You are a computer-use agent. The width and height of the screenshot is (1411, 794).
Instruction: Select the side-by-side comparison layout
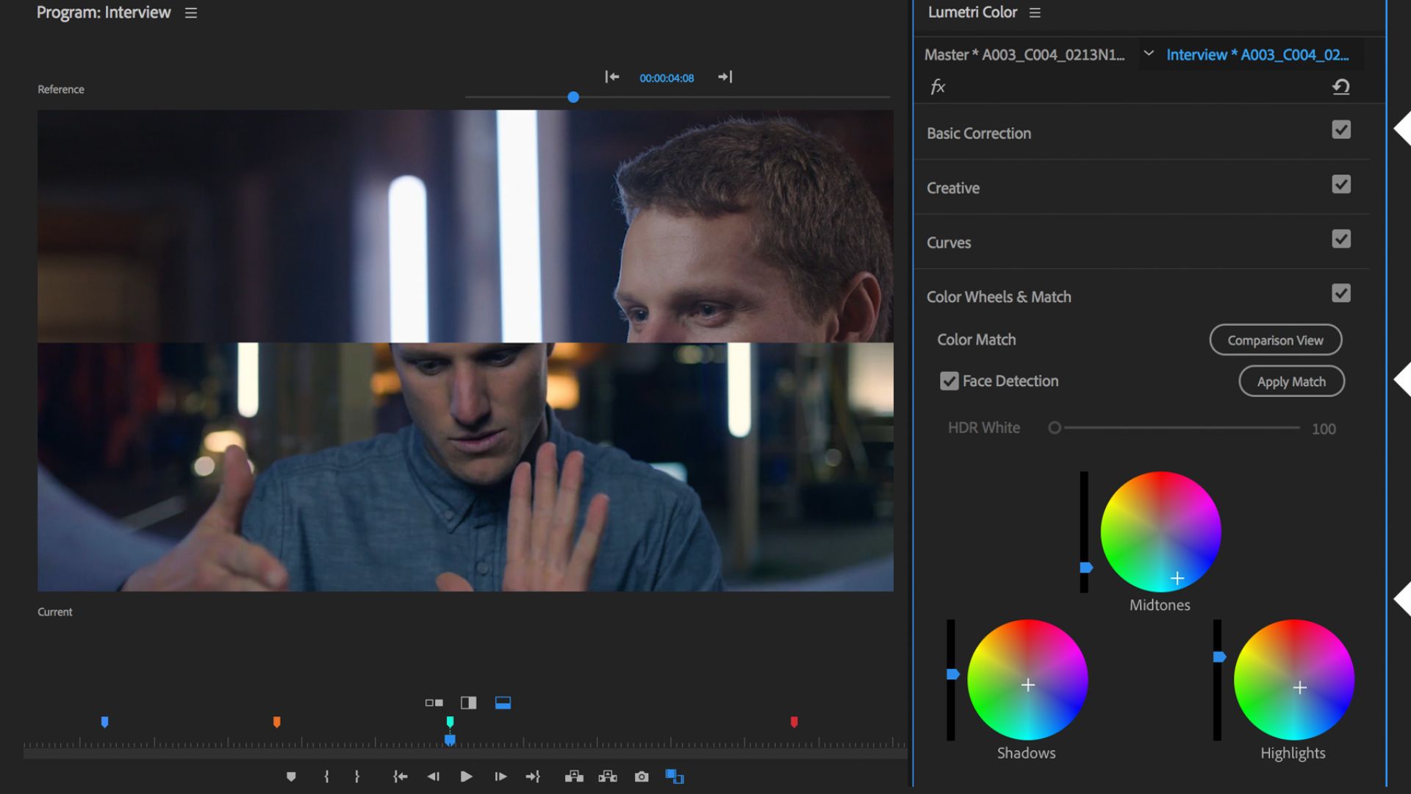coord(434,703)
